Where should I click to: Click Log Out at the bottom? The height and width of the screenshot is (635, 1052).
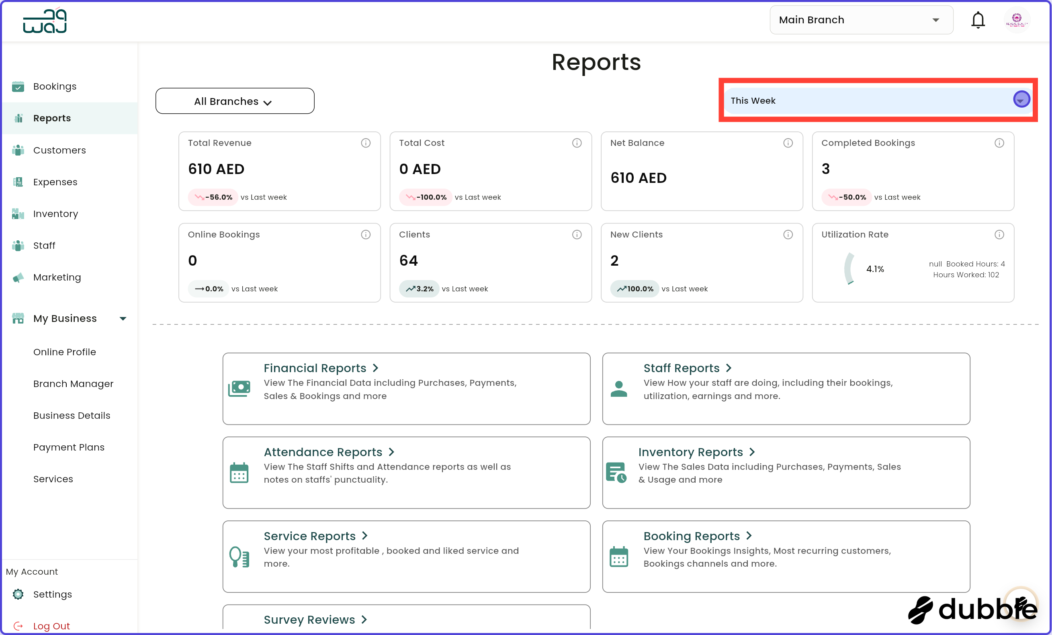click(51, 625)
